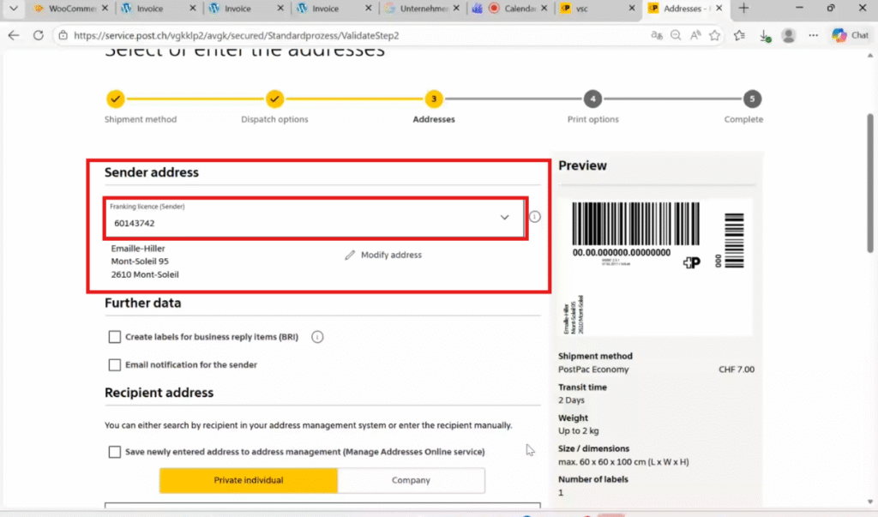Enable Create labels for business reply items
The image size is (878, 517).
point(115,337)
